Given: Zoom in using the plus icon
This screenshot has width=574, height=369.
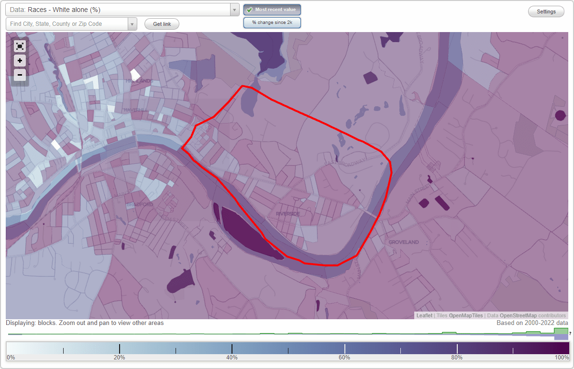Looking at the screenshot, I should pyautogui.click(x=20, y=61).
